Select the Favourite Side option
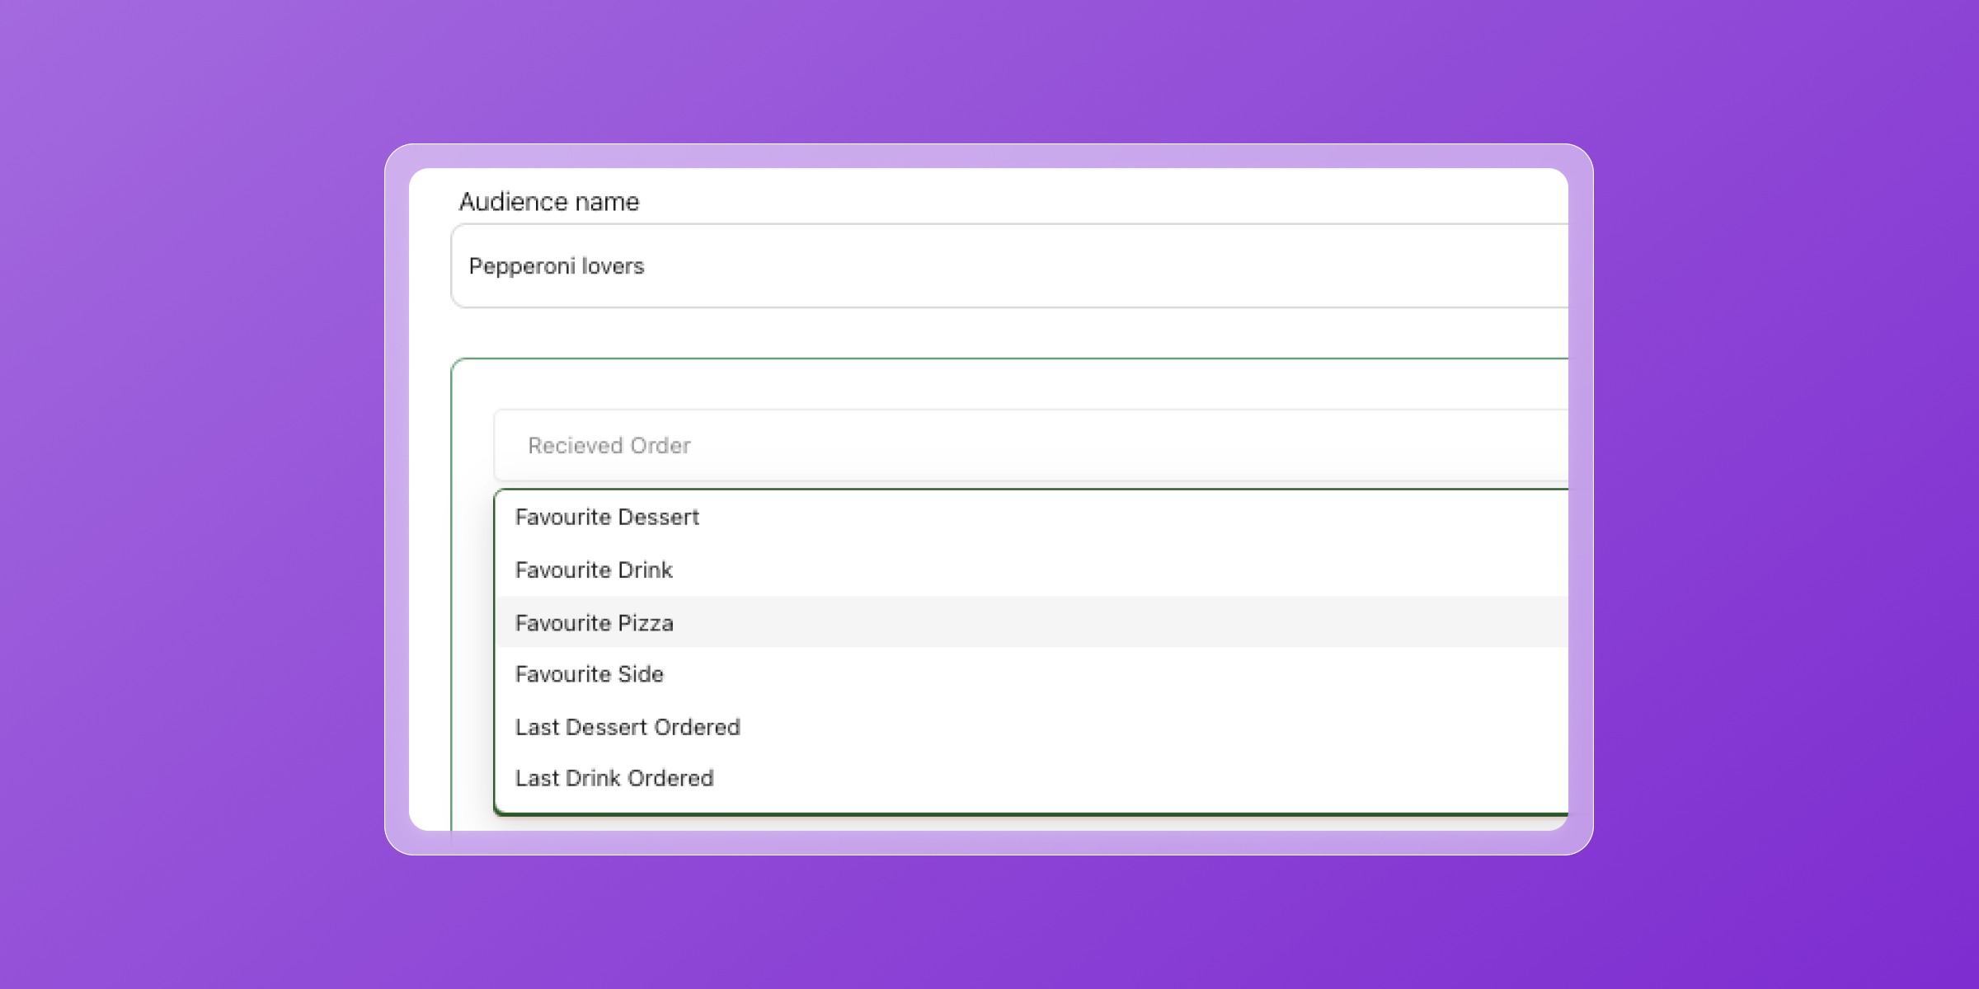Viewport: 1979px width, 989px height. click(x=1032, y=674)
